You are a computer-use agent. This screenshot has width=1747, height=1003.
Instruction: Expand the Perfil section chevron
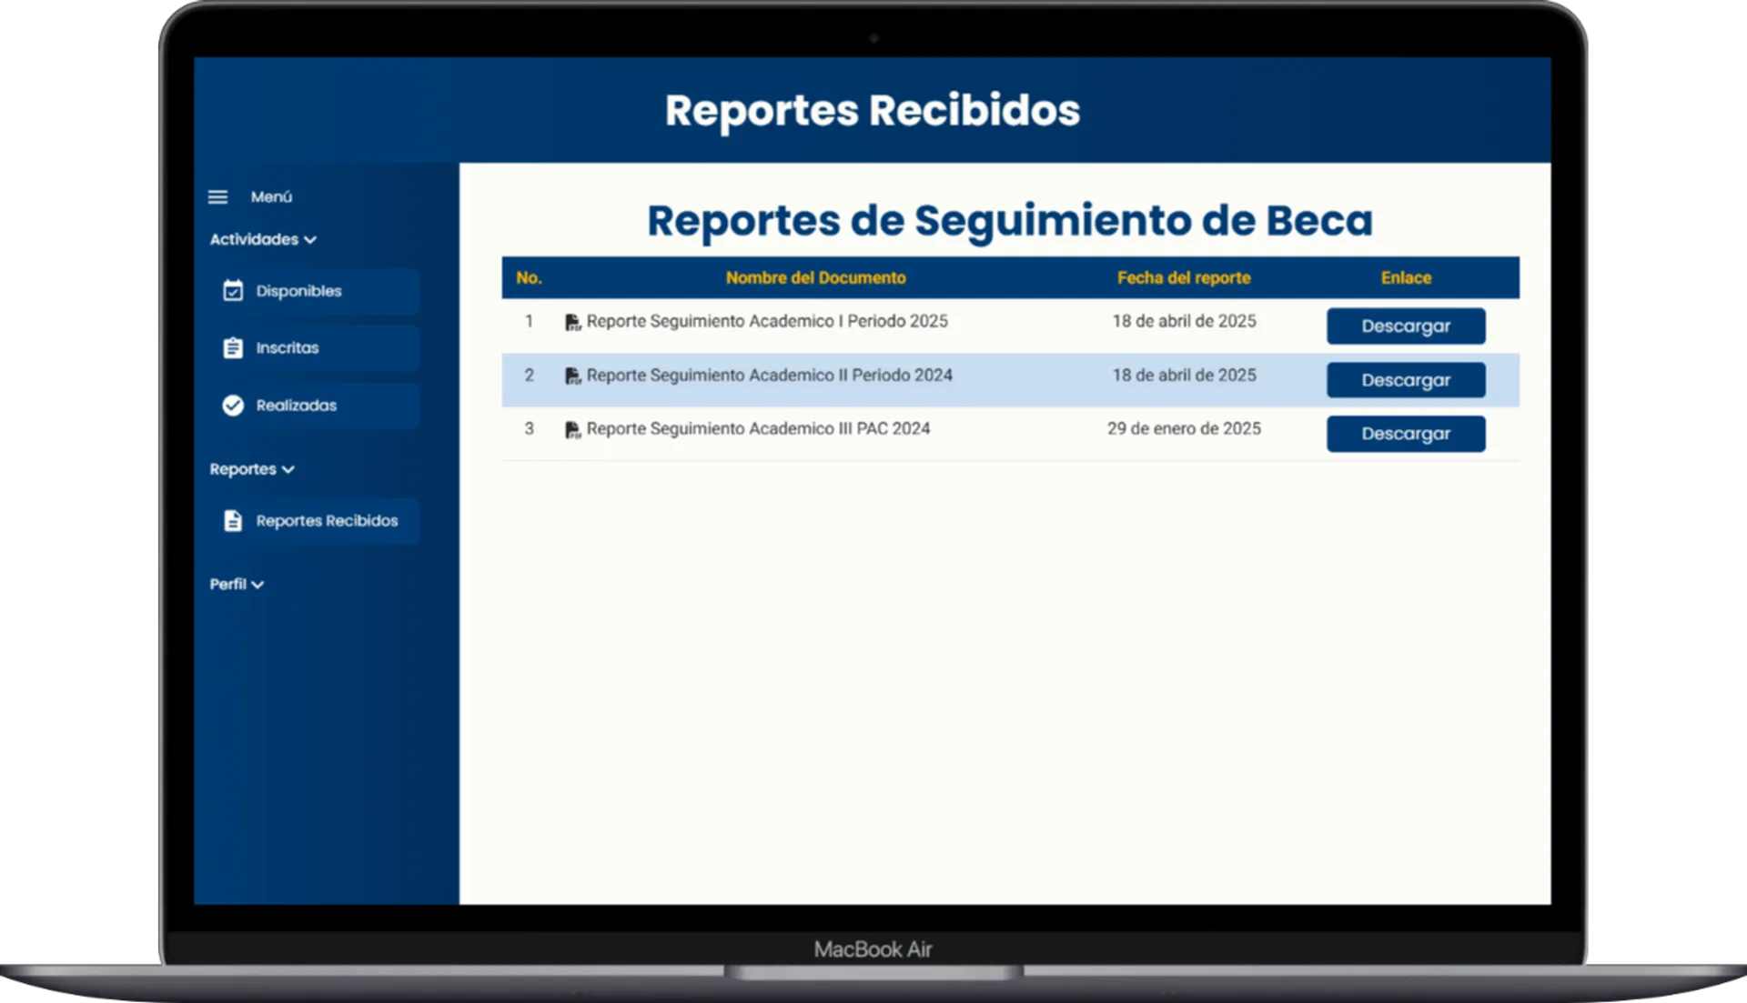coord(258,585)
